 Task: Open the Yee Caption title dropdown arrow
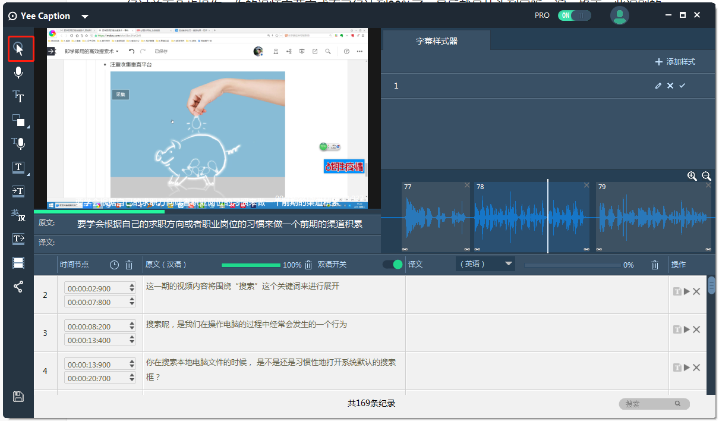[84, 15]
